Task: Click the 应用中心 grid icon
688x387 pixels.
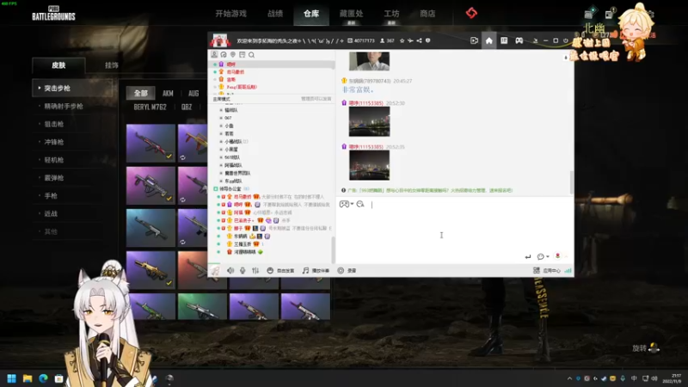Action: [536, 270]
